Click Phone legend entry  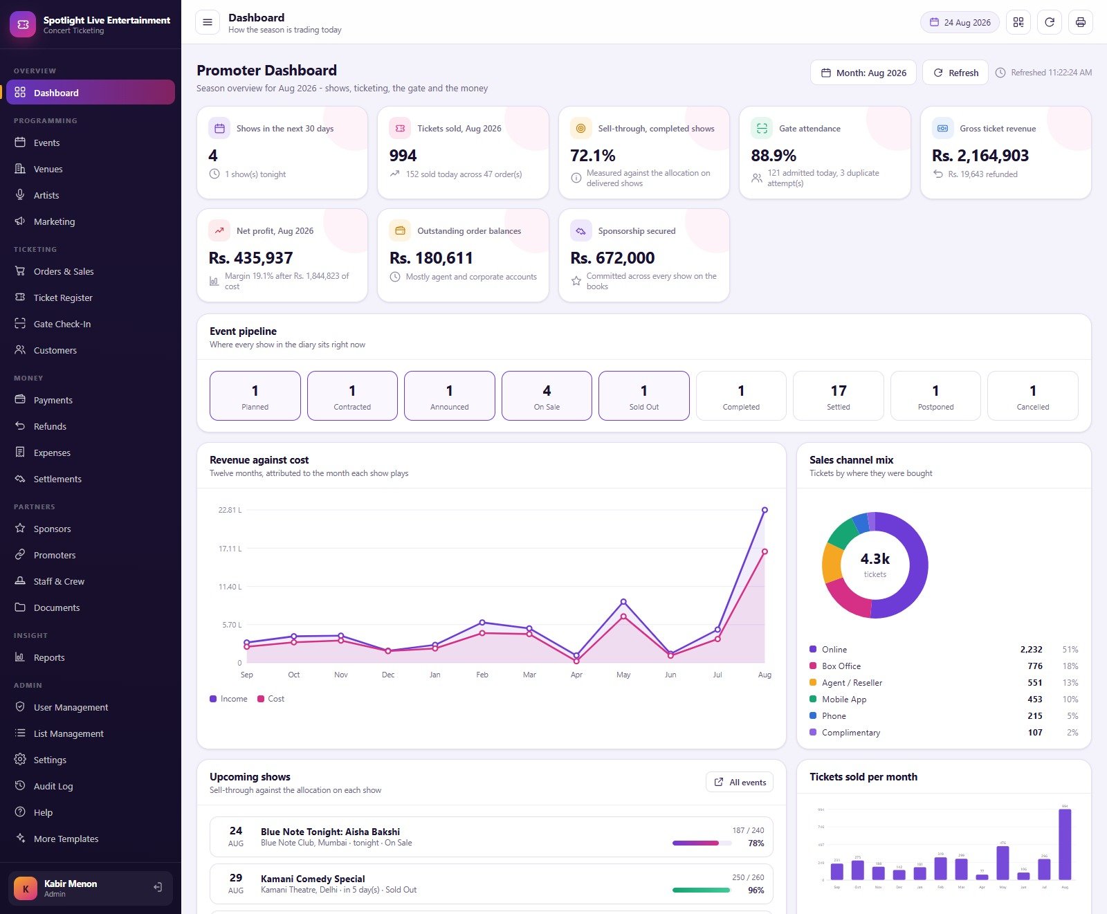tap(944, 715)
